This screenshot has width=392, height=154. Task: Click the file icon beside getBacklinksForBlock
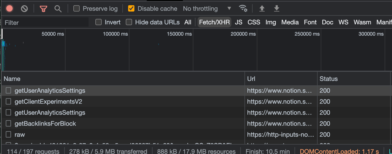point(9,124)
